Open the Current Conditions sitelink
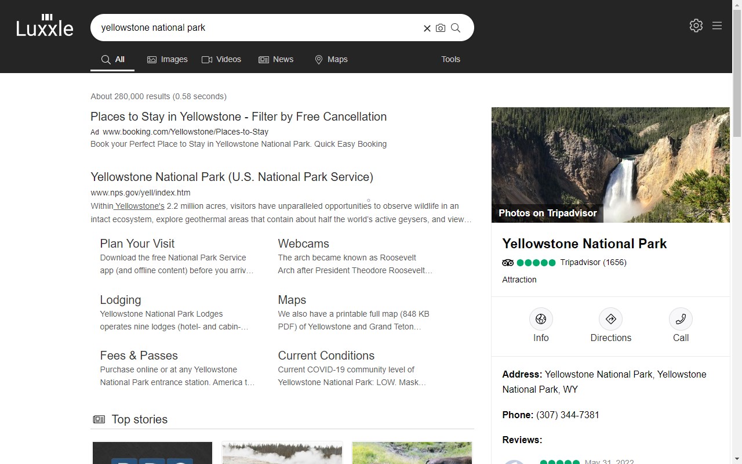 pos(326,356)
